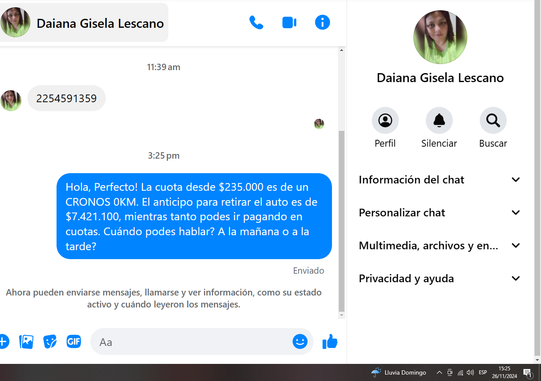Click sender avatar beside 2254591359 message
Viewport: 541px width, 381px height.
coord(11,100)
